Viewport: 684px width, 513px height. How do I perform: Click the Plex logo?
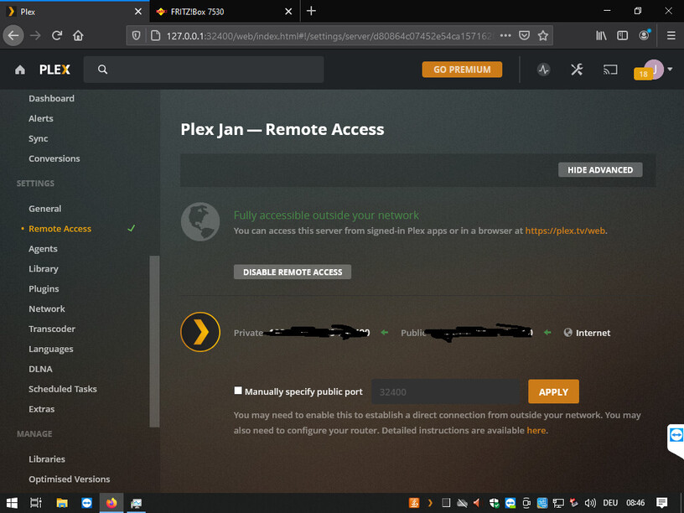pyautogui.click(x=54, y=70)
